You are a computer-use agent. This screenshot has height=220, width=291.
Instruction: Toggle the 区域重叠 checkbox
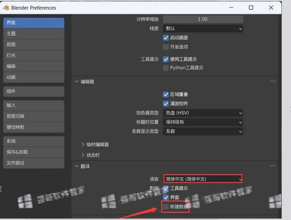point(166,94)
